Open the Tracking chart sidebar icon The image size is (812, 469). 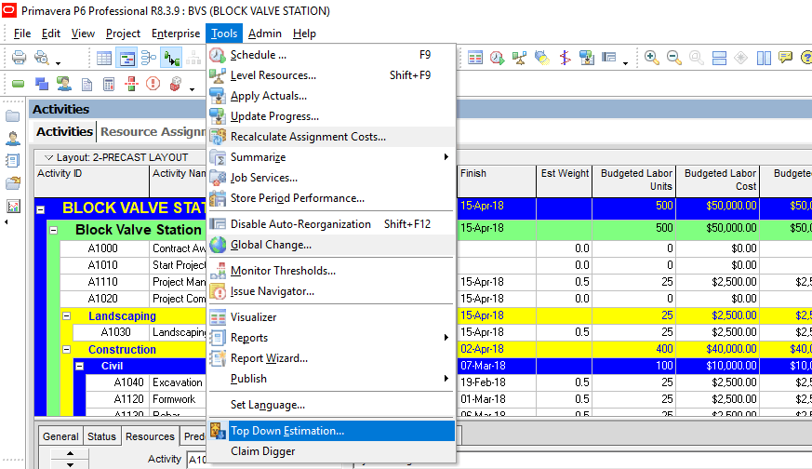point(13,206)
